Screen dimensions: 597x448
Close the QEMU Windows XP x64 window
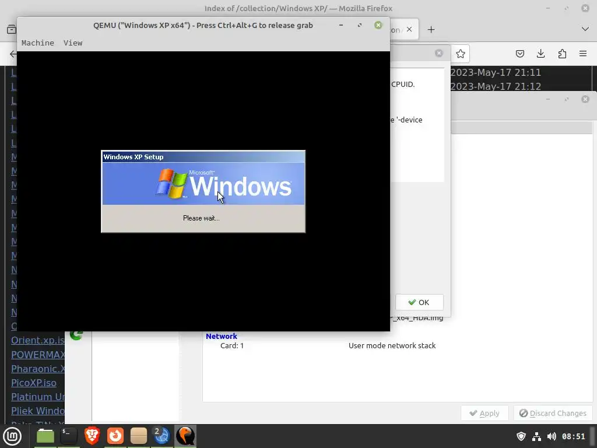click(378, 25)
